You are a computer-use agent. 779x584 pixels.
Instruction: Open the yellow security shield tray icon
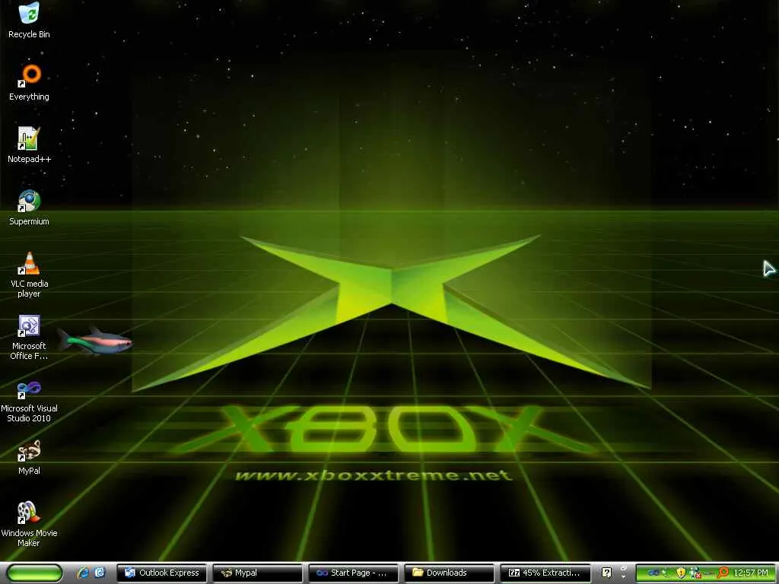pos(681,573)
